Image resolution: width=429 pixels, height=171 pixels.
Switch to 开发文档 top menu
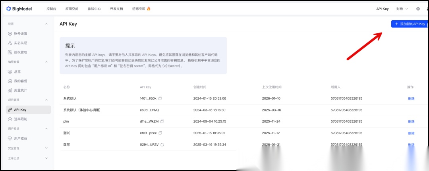[116, 9]
